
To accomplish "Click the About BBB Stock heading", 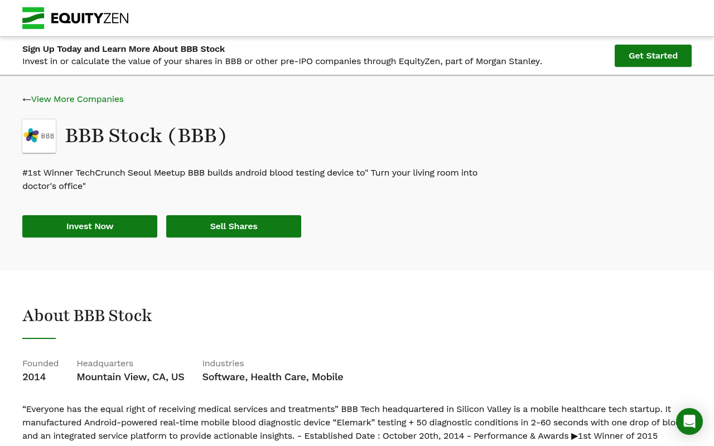I will [87, 316].
